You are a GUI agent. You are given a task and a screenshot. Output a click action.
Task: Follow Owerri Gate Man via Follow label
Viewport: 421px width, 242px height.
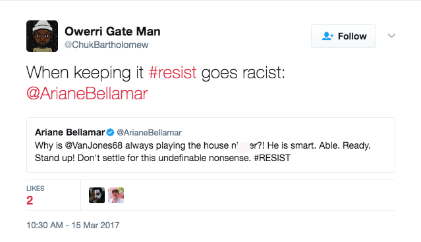(x=352, y=36)
